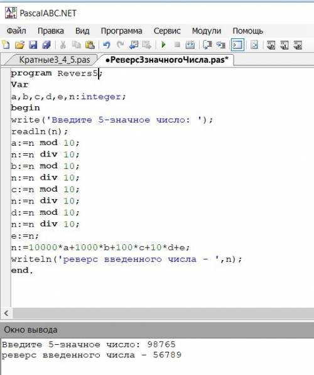The width and height of the screenshot is (314, 375).
Task: Click output line with 98765
Action: [89, 345]
